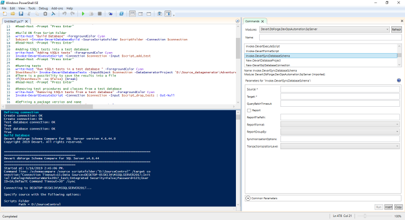Click the New script toolbar icon

(x=6, y=14)
